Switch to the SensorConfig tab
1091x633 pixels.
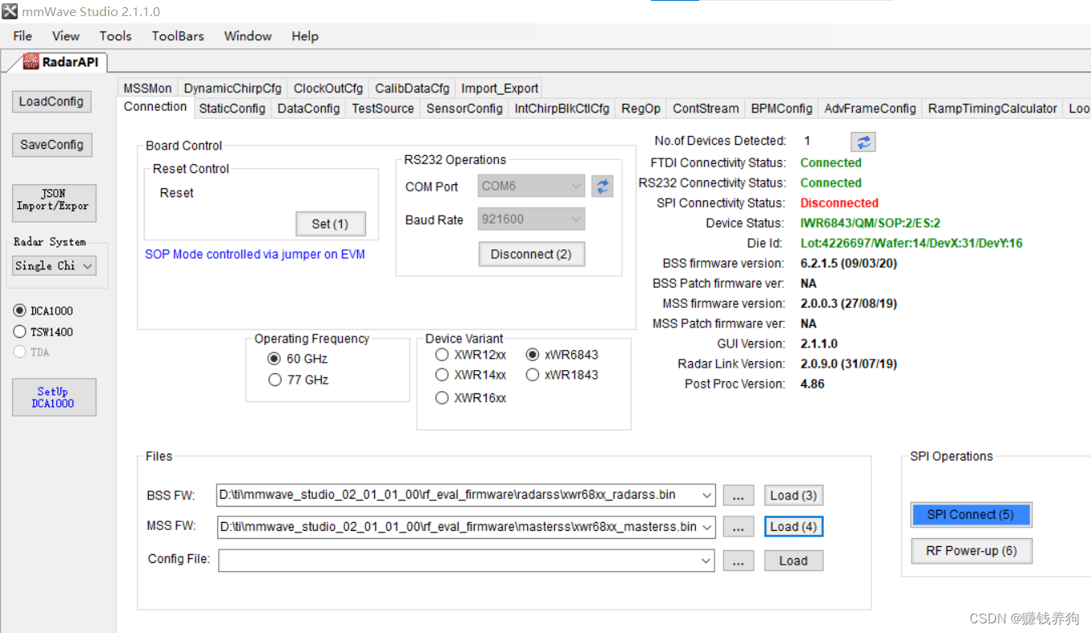(x=464, y=109)
